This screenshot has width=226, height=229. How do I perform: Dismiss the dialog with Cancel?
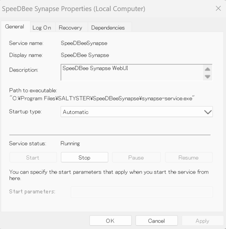(x=156, y=221)
